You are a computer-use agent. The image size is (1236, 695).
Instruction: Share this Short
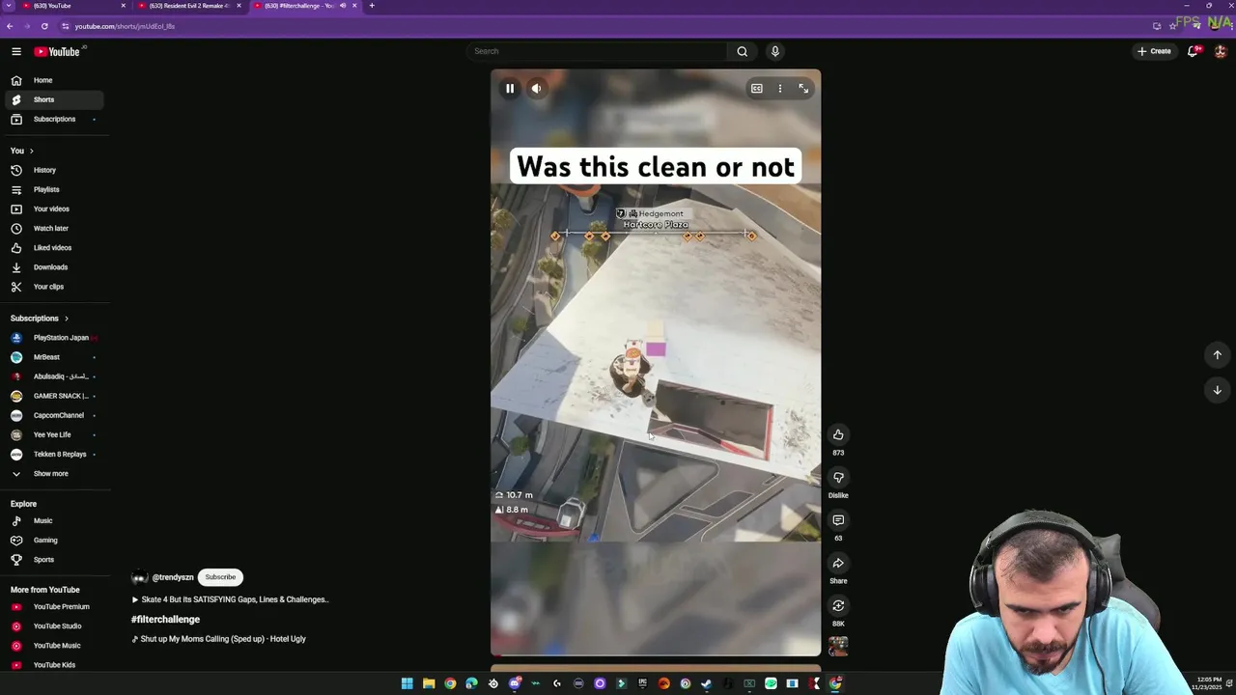pos(838,563)
